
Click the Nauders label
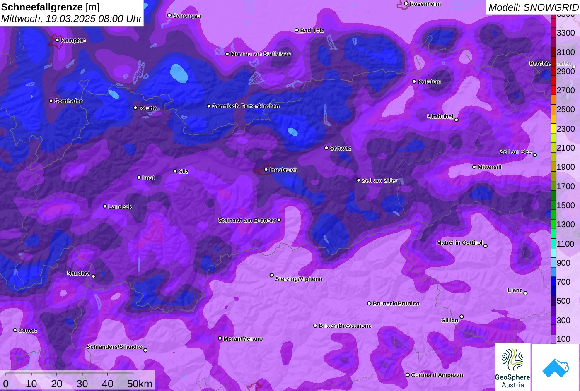(x=79, y=273)
